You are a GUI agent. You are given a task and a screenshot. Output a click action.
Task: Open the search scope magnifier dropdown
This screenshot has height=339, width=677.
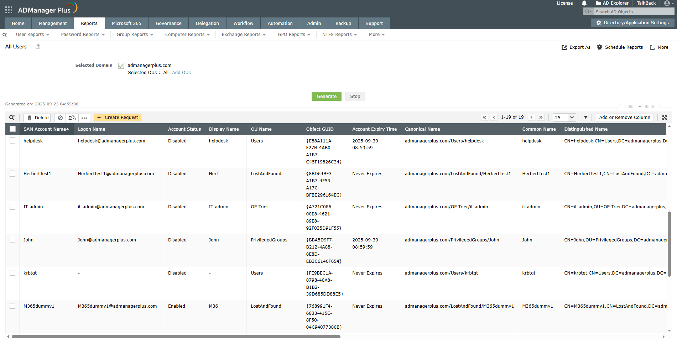pyautogui.click(x=588, y=12)
